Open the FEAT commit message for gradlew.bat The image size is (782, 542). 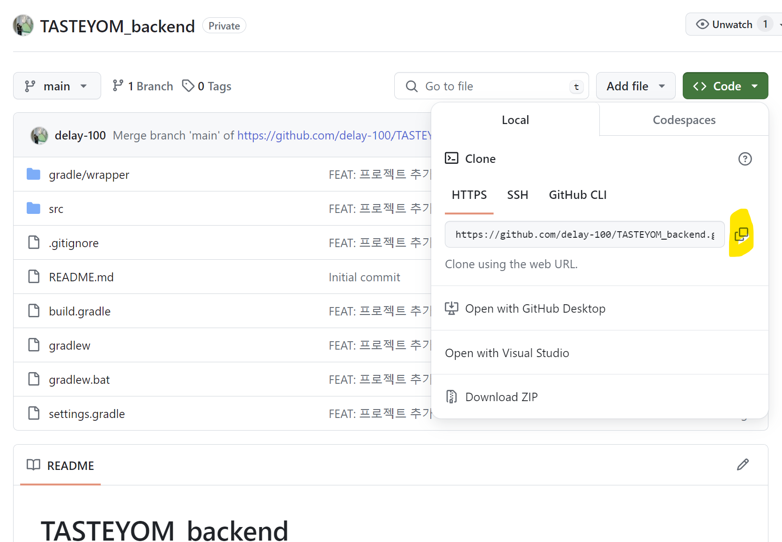click(379, 379)
